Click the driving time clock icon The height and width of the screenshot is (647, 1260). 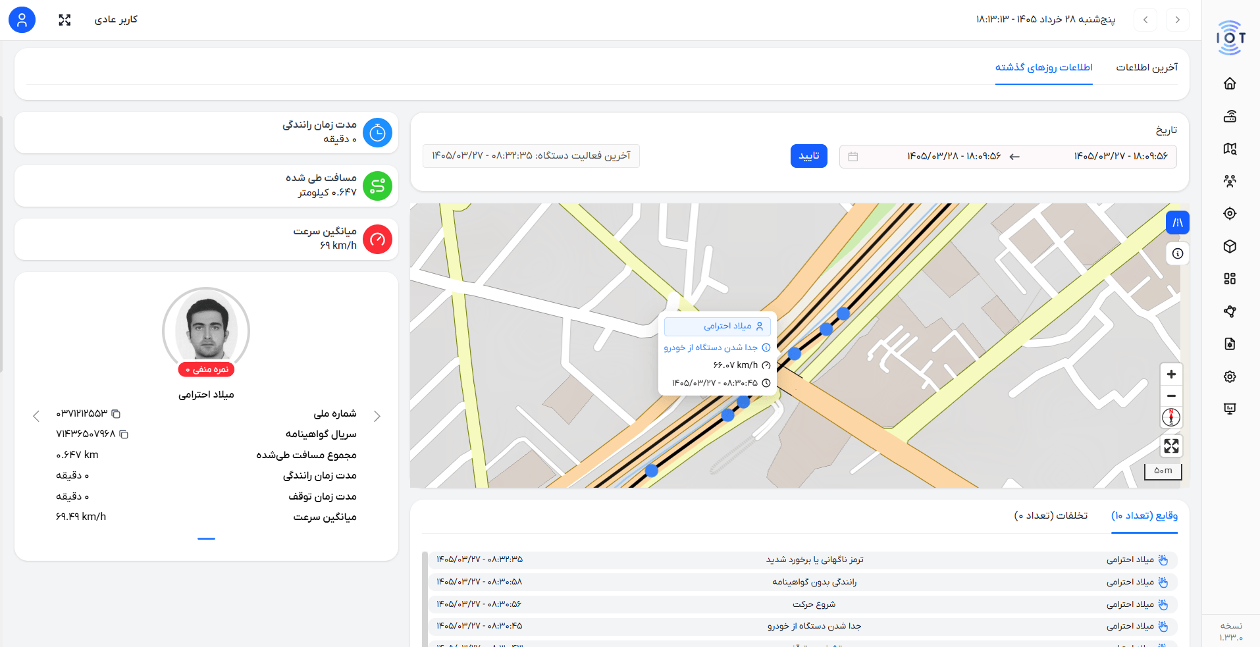(x=377, y=133)
